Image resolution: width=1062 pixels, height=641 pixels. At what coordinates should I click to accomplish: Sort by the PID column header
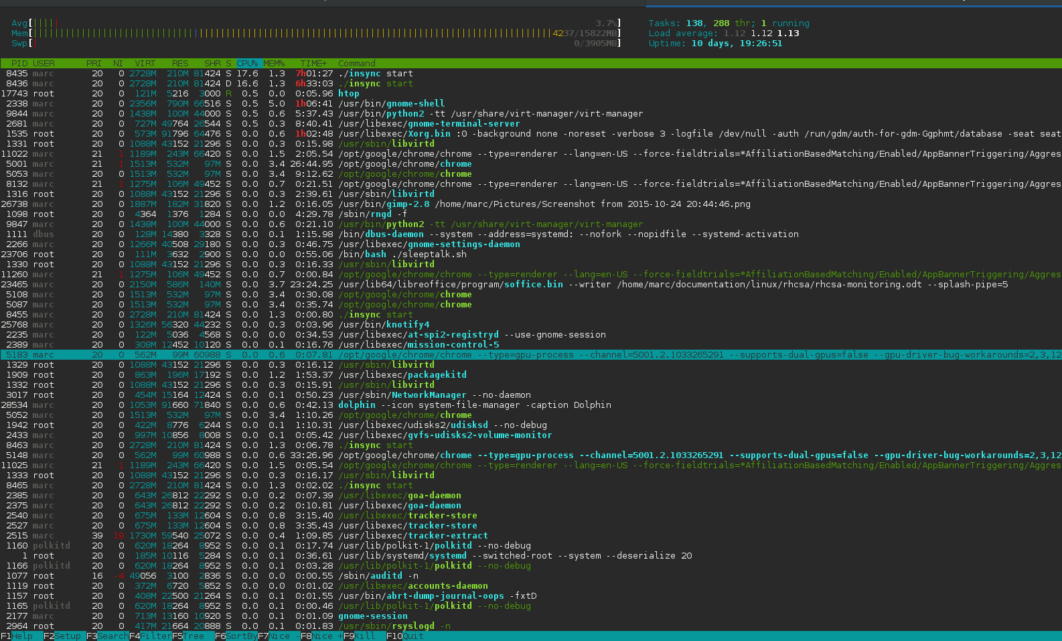coord(19,64)
